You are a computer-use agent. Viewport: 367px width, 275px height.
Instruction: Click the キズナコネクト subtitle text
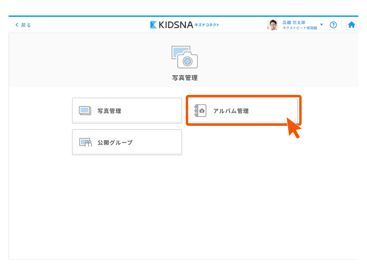click(x=207, y=25)
